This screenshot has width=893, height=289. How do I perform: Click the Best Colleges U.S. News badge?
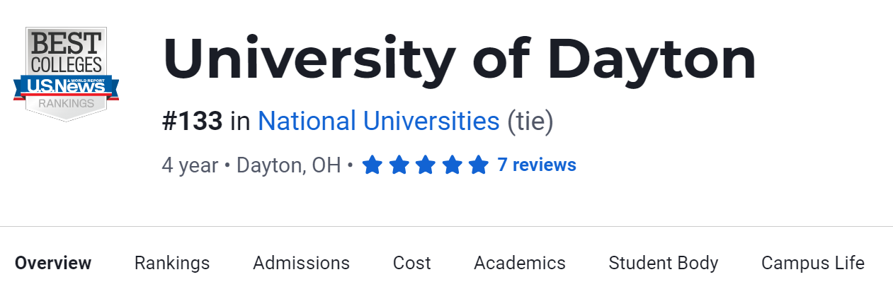[x=66, y=73]
